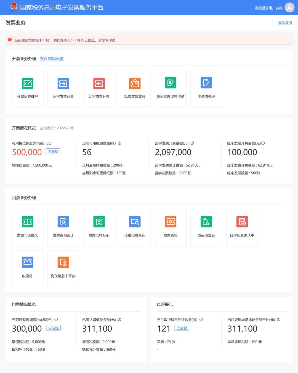Click the 300,000 selectable VAT amount
Viewport: 298px width, 373px height.
pyautogui.click(x=27, y=329)
